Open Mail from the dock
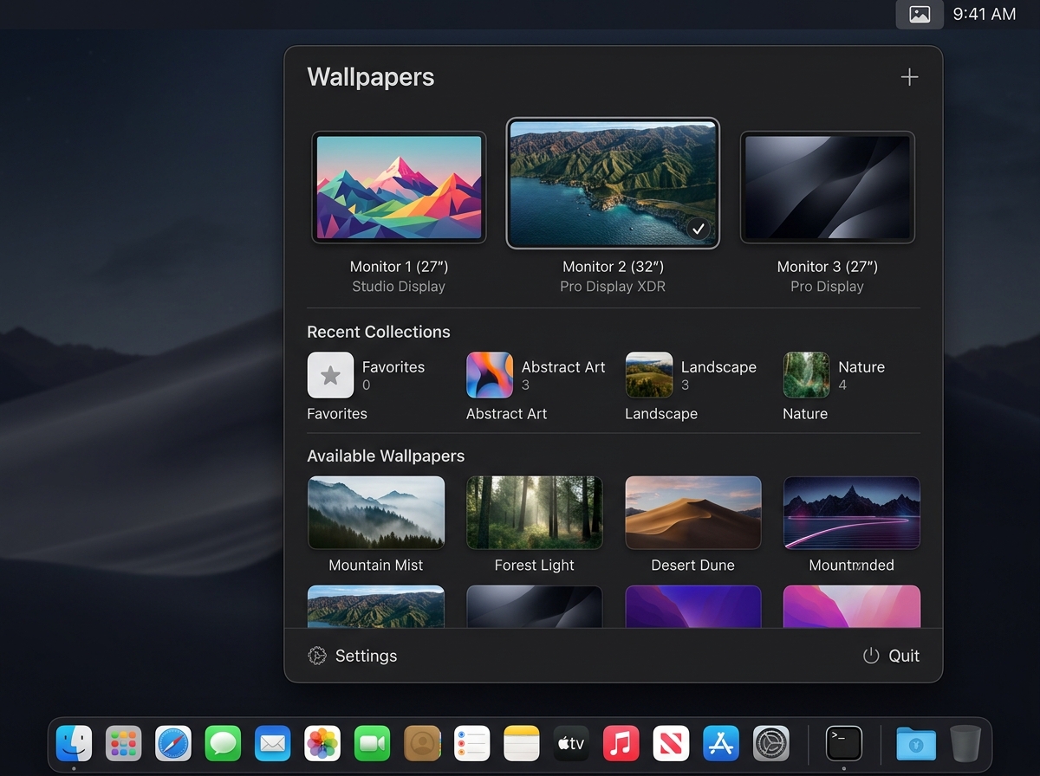The image size is (1040, 776). (x=273, y=743)
